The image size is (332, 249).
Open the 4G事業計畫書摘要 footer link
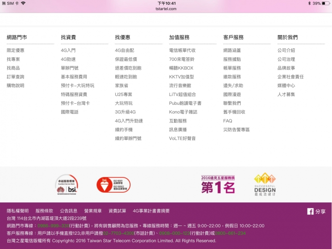pyautogui.click(x=151, y=211)
